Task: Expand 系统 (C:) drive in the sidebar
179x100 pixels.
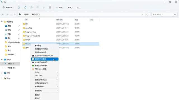Action: [3, 64]
